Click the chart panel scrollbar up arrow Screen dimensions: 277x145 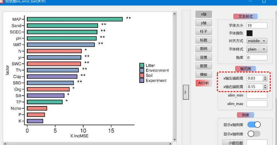pos(175,14)
